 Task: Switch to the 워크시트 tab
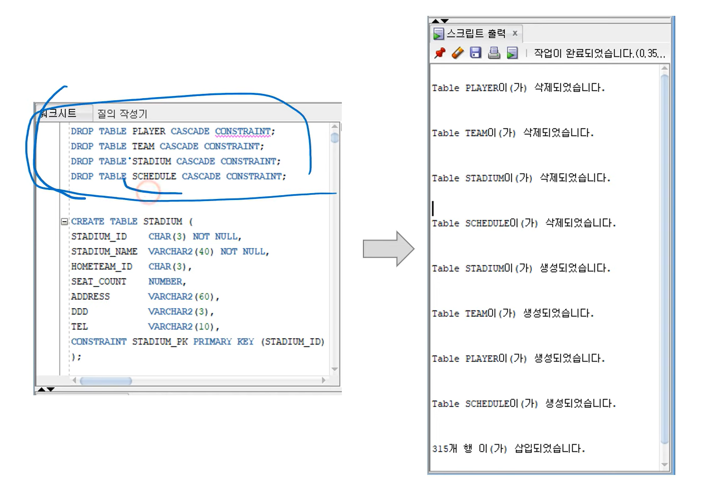(59, 113)
